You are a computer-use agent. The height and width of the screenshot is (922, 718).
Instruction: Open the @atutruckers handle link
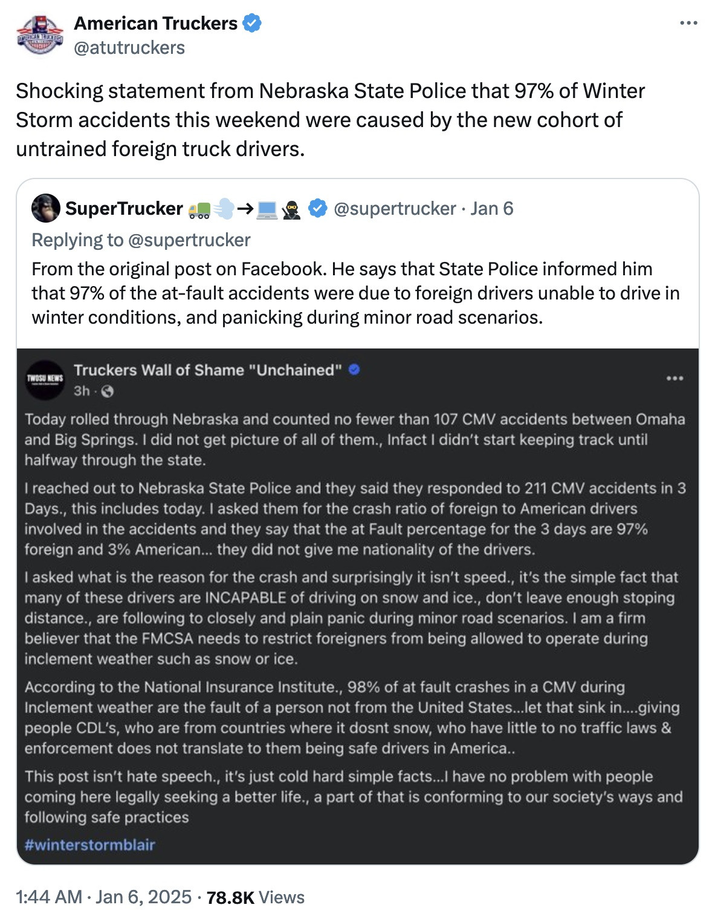point(129,48)
